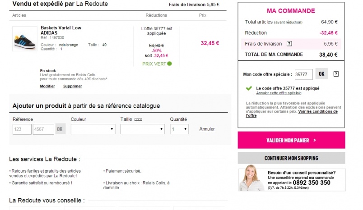Click the green Prix Vert dot
The width and height of the screenshot is (363, 210).
pyautogui.click(x=170, y=64)
